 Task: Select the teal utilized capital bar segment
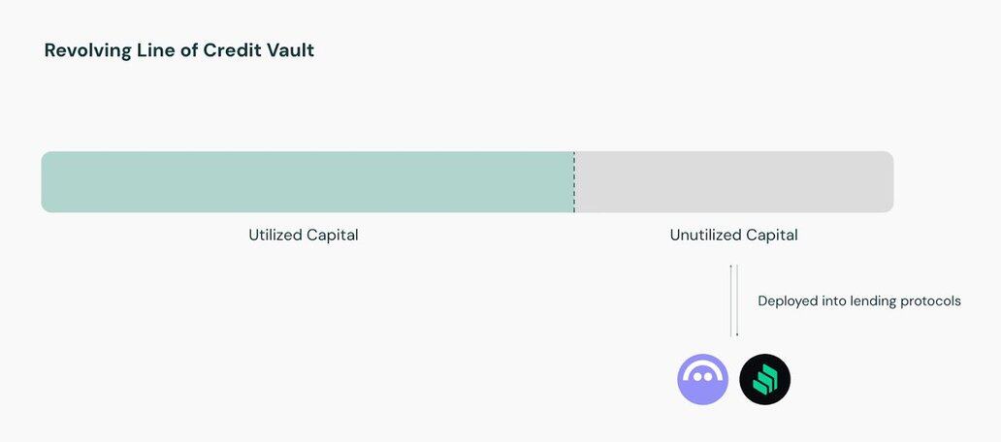click(x=307, y=182)
